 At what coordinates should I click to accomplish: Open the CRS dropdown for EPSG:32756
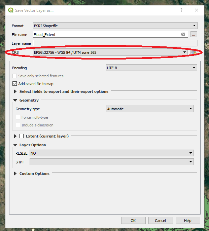110,52
